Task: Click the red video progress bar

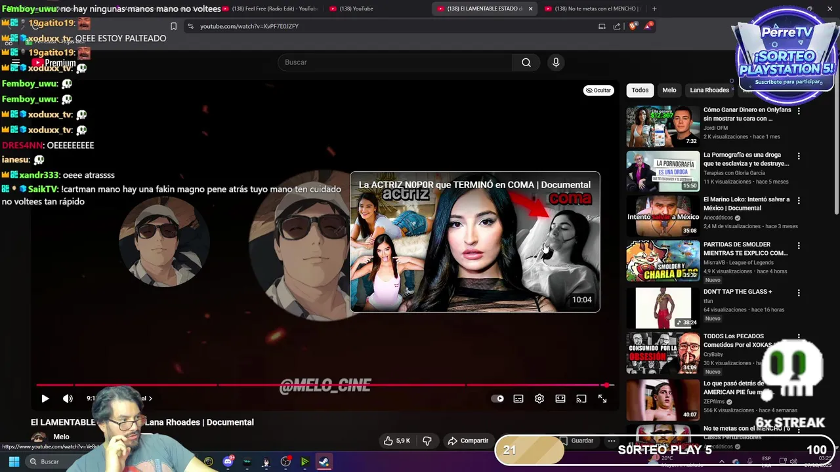Action: coord(325,385)
